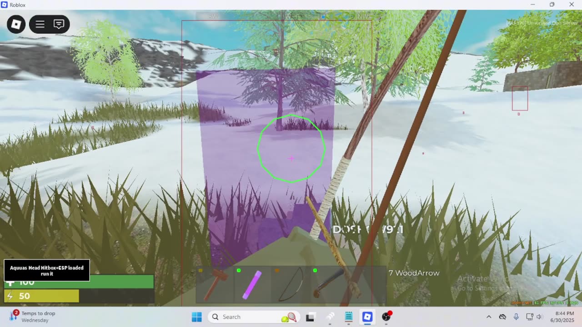The width and height of the screenshot is (582, 327).
Task: Dismiss the Aquuas Head Hitbox+ESP notification
Action: pos(47,271)
